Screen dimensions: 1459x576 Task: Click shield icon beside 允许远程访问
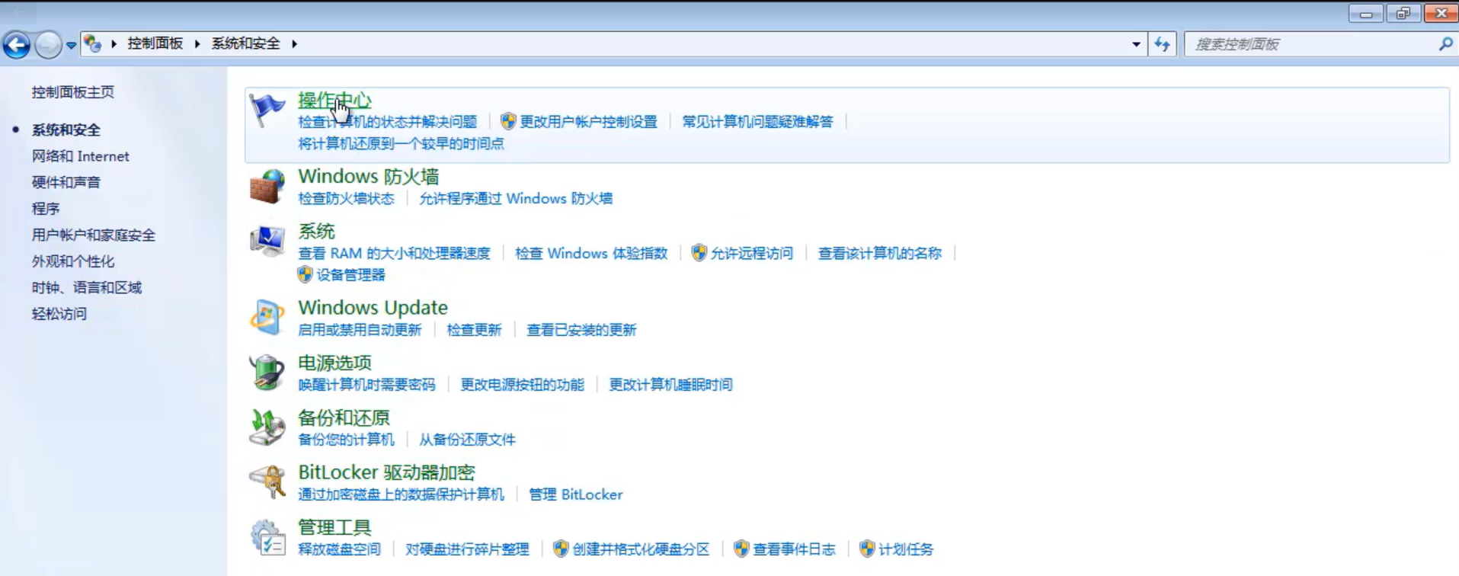point(699,252)
